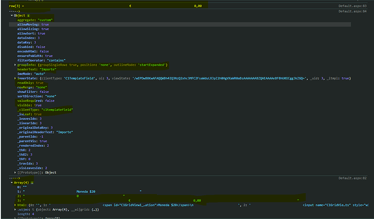Select the _renderedIndex: 2 row

coord(33,145)
